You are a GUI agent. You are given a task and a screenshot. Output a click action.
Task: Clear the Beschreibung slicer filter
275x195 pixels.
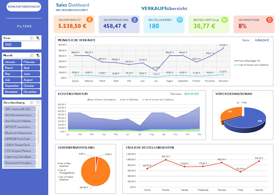click(38, 102)
